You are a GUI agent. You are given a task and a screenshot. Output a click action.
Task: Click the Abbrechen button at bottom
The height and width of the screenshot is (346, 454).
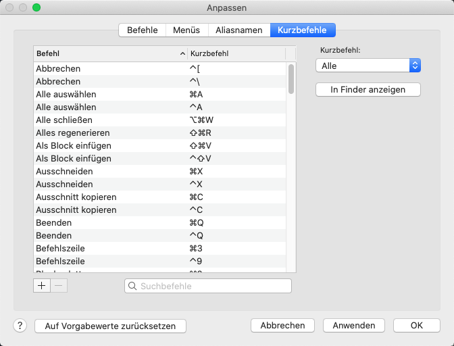(282, 325)
